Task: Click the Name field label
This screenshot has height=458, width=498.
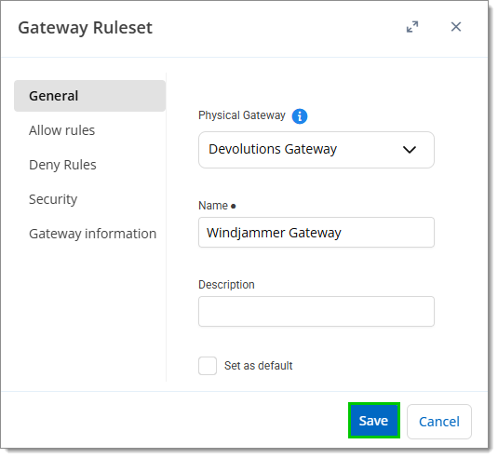Action: pos(213,206)
